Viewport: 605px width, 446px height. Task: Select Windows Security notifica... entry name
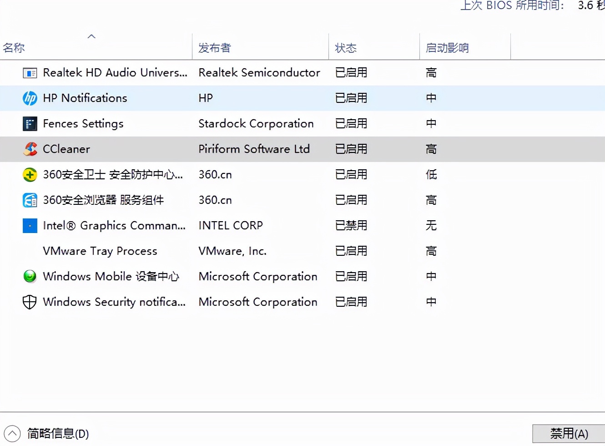[x=114, y=302]
